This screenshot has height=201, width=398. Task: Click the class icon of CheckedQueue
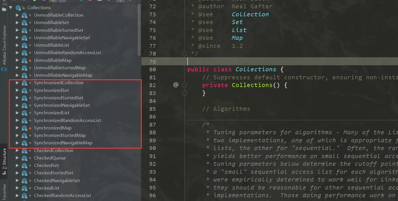point(25,158)
